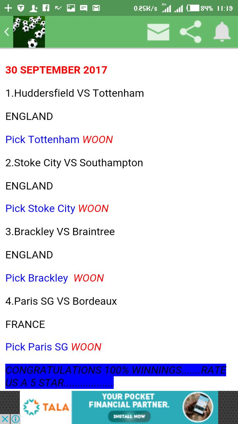
Task: Tap the Gmail status bar icon
Action: click(x=96, y=8)
